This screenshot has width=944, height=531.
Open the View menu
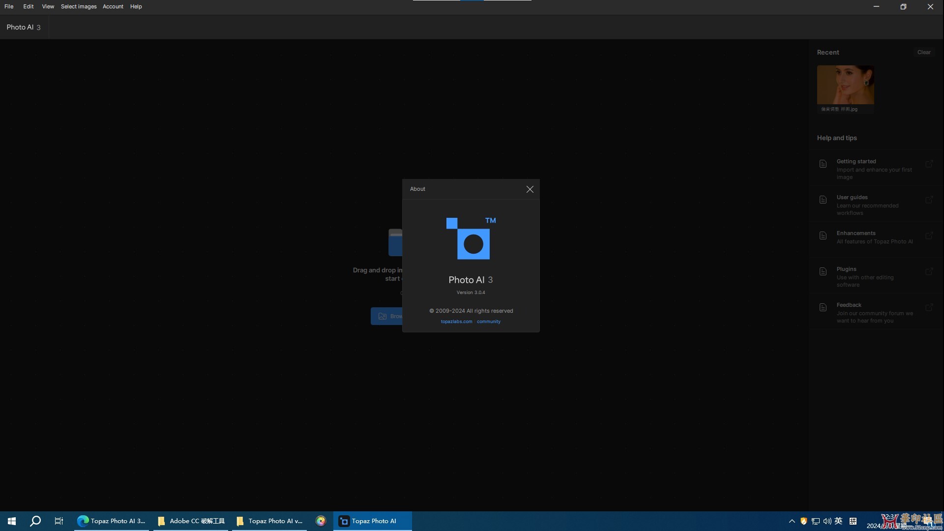pyautogui.click(x=48, y=6)
